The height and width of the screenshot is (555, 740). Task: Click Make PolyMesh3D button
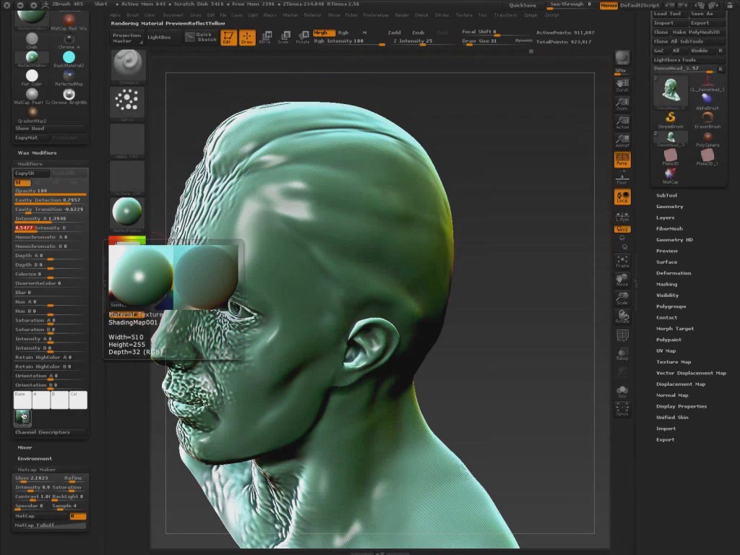point(698,32)
